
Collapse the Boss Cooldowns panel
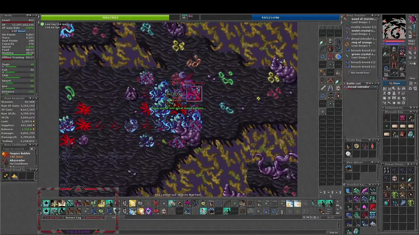point(34,145)
